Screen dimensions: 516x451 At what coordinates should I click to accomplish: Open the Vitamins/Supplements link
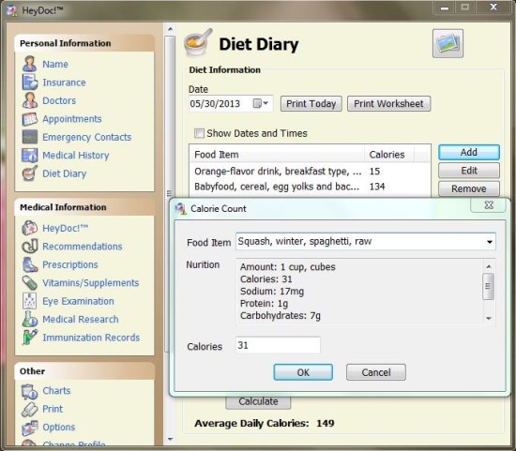pos(90,283)
